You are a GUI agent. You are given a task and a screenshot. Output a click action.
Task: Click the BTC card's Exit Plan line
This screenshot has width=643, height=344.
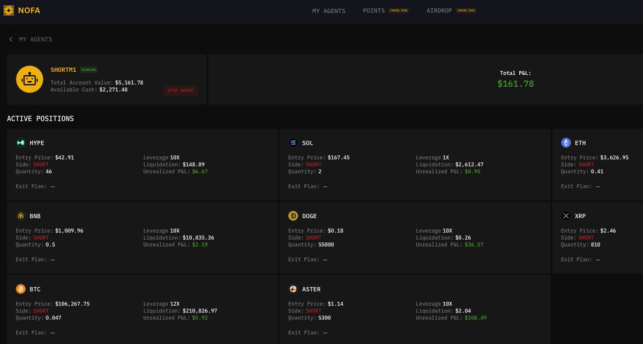(x=35, y=333)
